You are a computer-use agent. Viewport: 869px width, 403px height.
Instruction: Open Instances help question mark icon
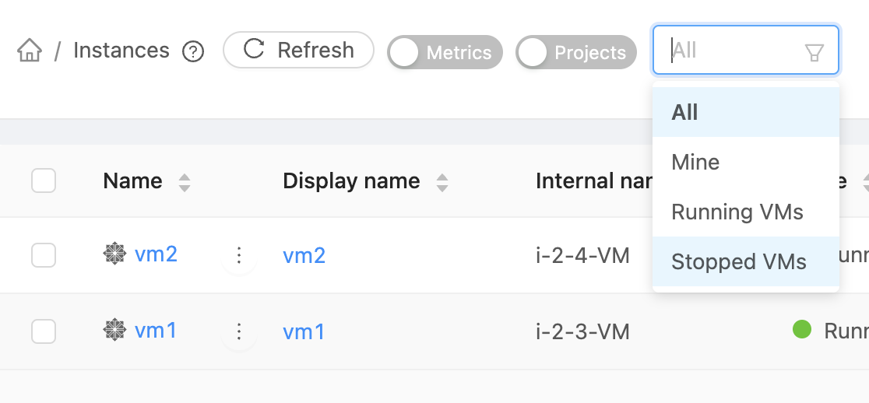tap(193, 51)
